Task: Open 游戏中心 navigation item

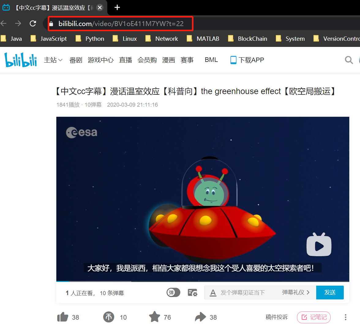Action: click(x=100, y=60)
